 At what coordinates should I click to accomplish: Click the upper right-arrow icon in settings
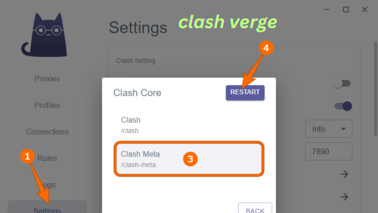point(344,174)
